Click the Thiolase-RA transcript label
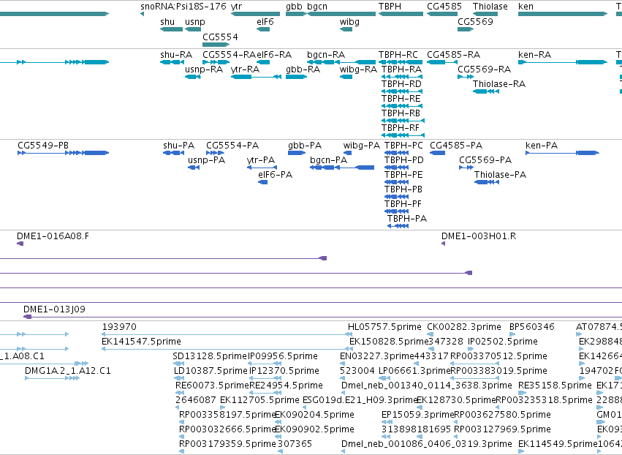Image resolution: width=622 pixels, height=455 pixels. tap(499, 84)
